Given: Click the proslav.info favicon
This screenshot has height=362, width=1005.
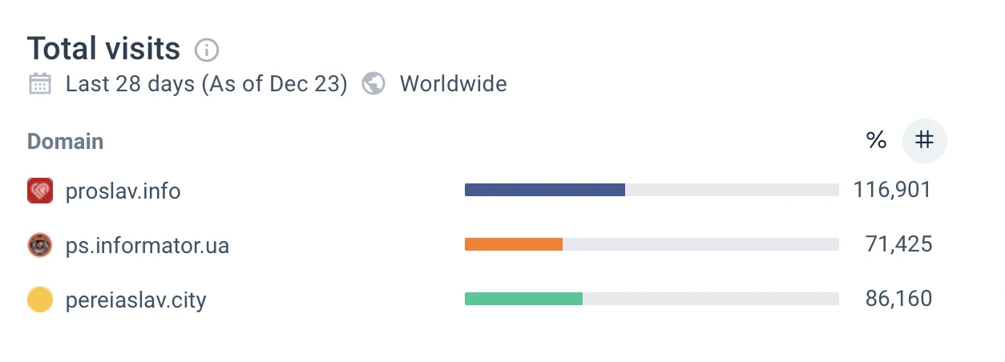Looking at the screenshot, I should click(x=40, y=191).
